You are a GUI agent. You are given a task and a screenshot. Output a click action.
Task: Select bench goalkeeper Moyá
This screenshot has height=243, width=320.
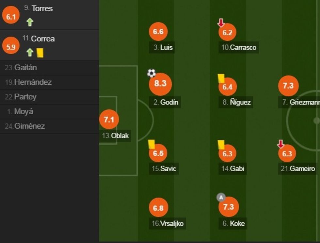(24, 112)
